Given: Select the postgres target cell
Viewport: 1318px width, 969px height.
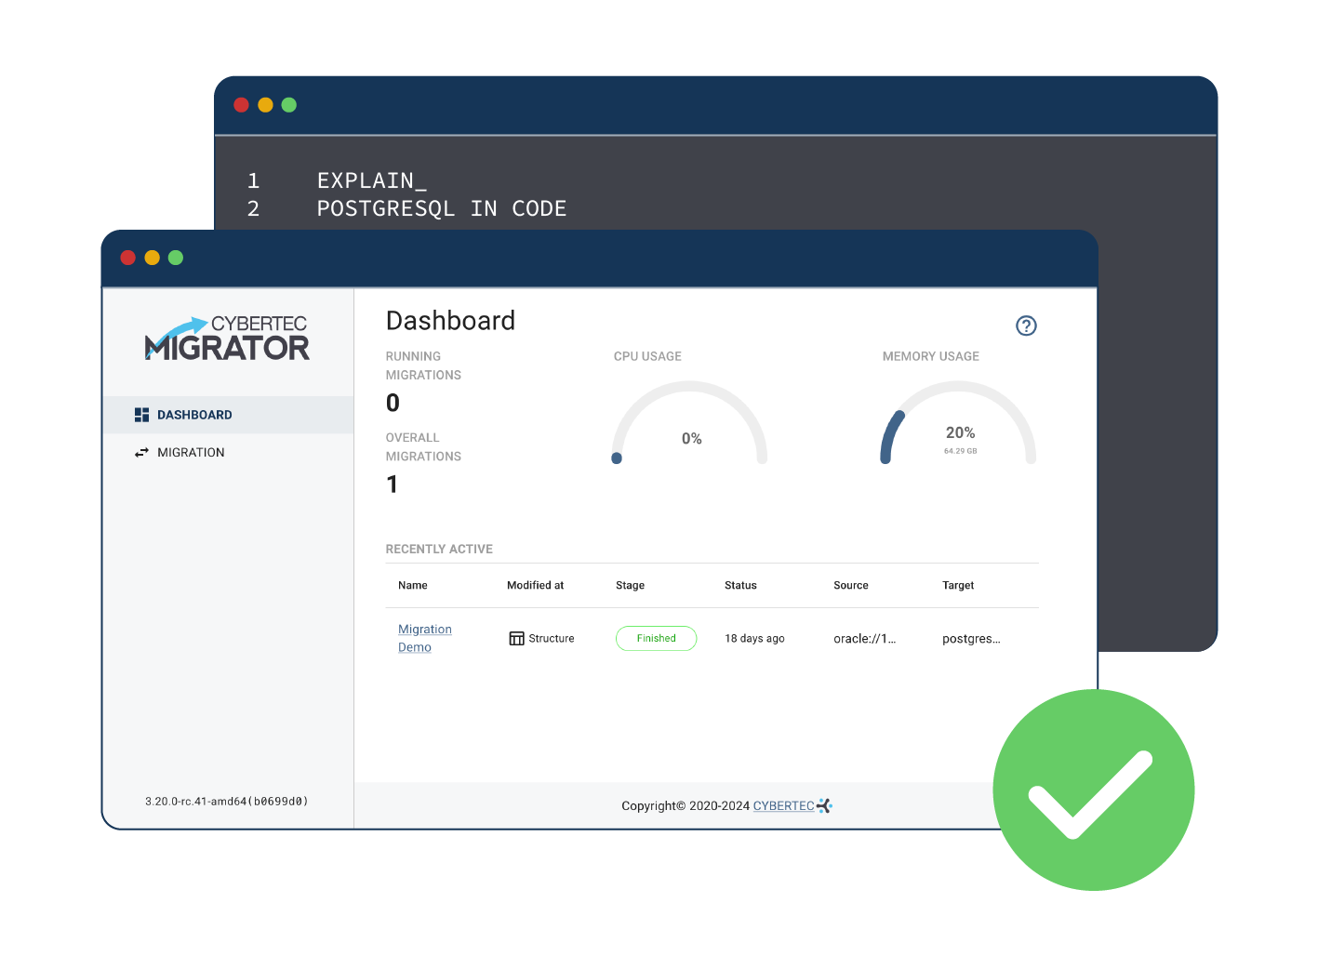Looking at the screenshot, I should 971,639.
